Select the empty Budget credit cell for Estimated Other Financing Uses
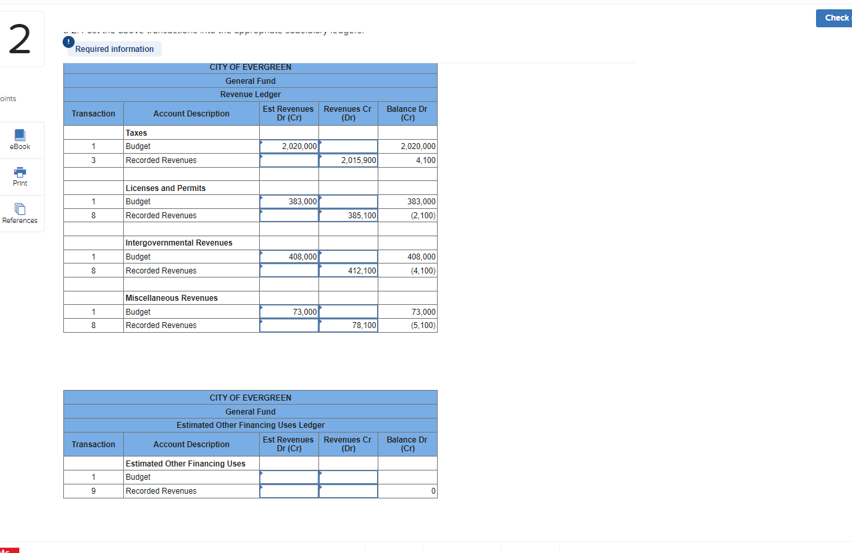852x553 pixels. coord(348,476)
